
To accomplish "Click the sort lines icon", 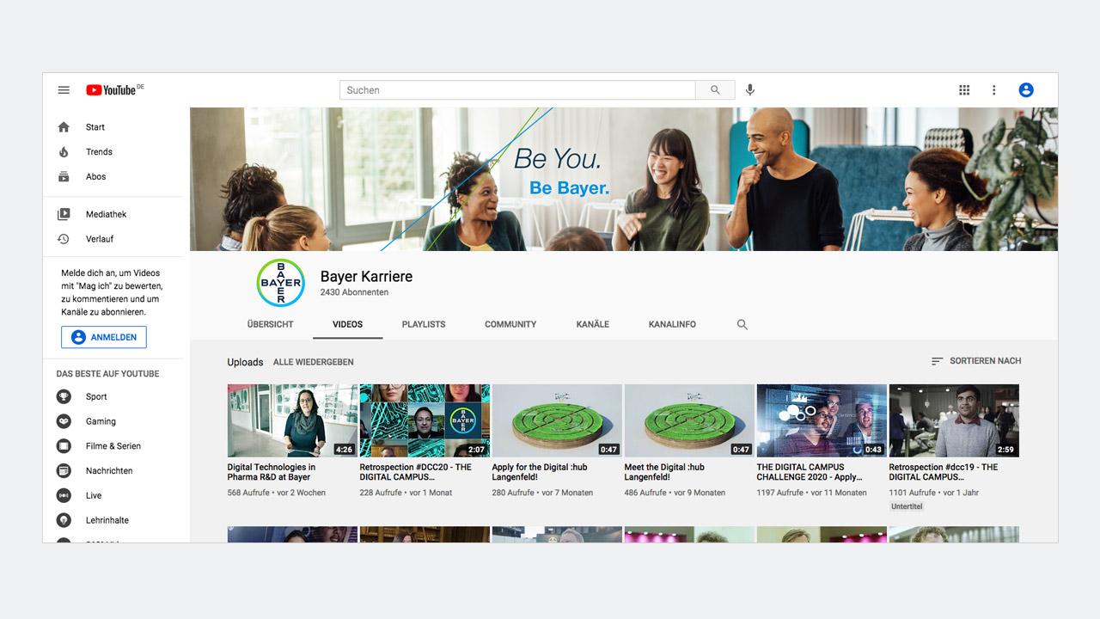I will point(938,361).
